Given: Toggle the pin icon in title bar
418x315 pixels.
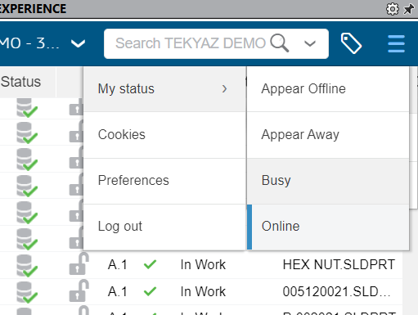Looking at the screenshot, I should click(x=409, y=9).
